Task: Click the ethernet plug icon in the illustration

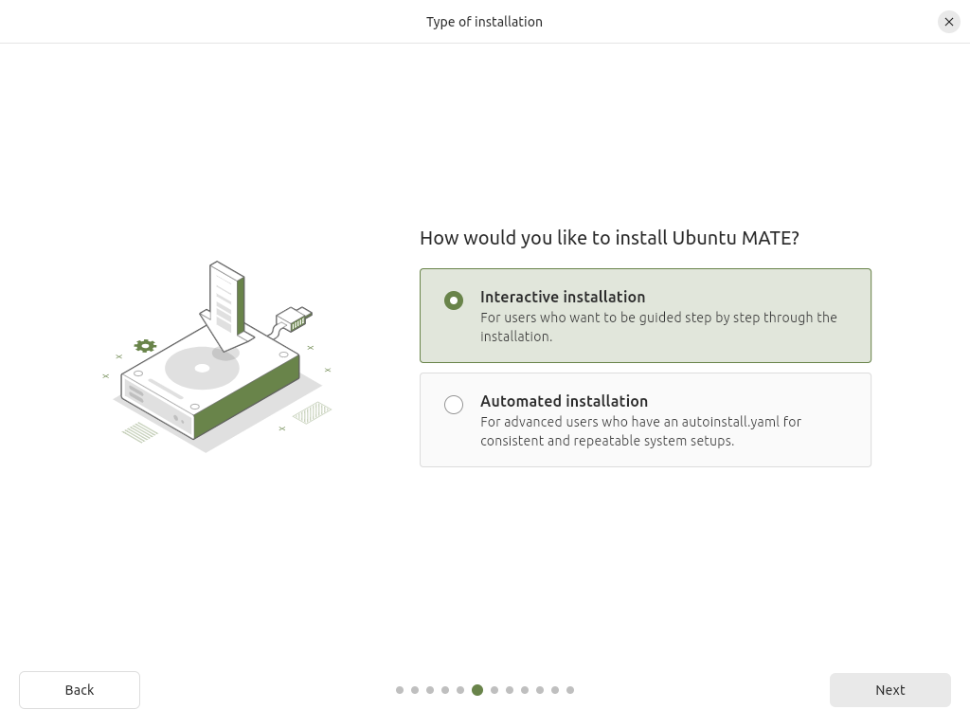Action: coord(295,319)
